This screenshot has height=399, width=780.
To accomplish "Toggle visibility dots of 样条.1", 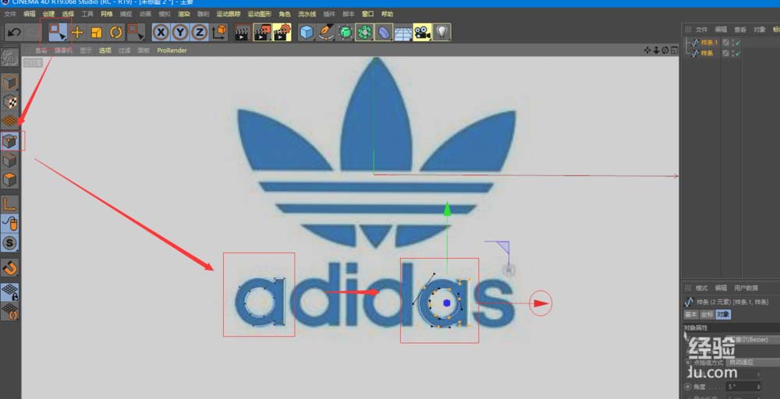I will coord(732,43).
